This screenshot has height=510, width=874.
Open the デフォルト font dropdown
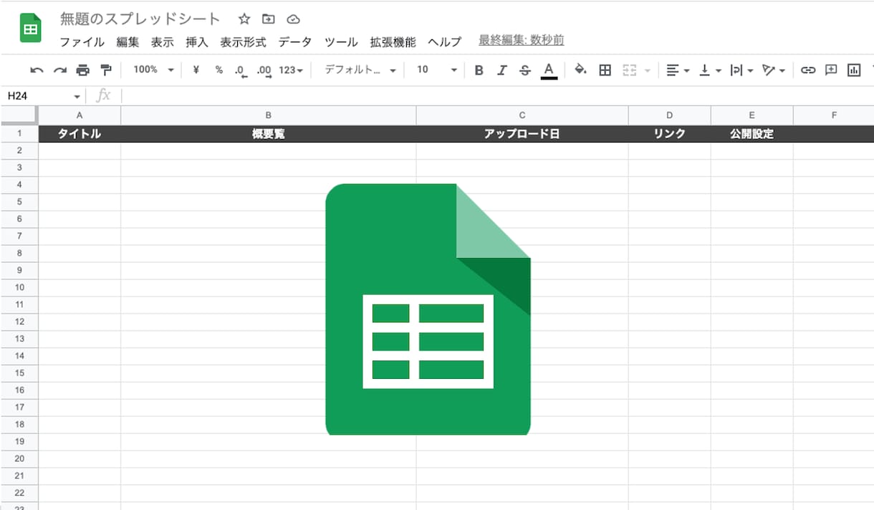click(x=360, y=70)
